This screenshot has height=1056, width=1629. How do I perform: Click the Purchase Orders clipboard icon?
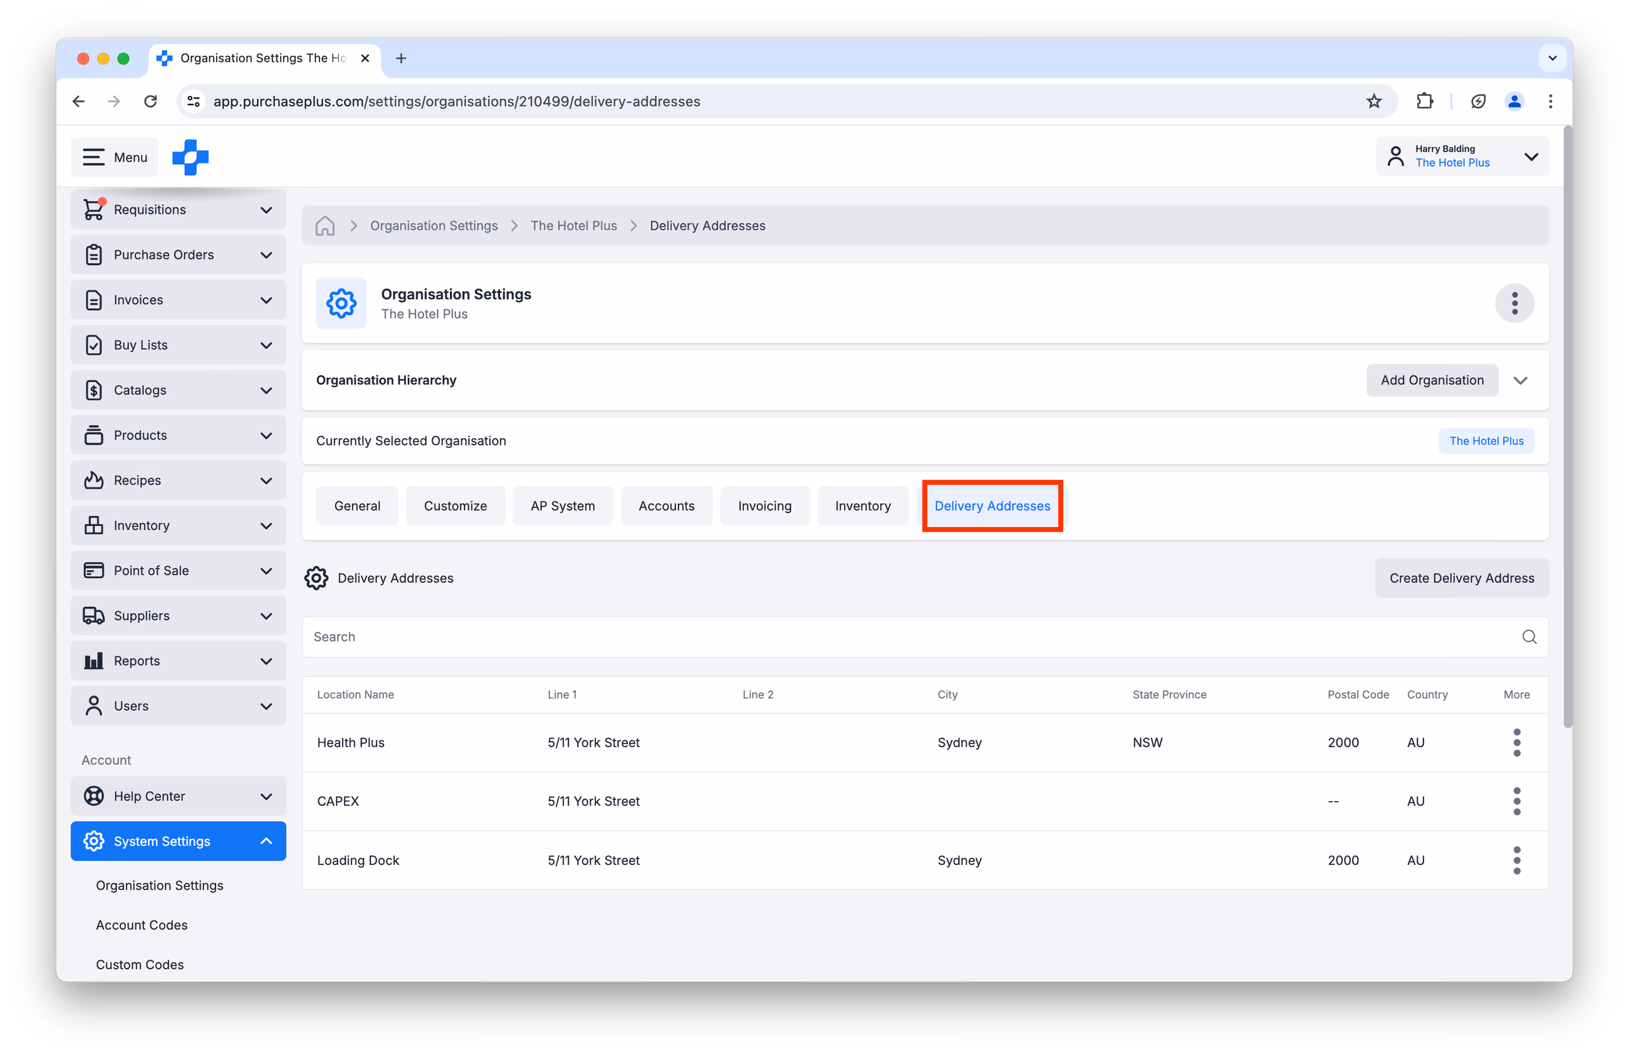pyautogui.click(x=94, y=254)
